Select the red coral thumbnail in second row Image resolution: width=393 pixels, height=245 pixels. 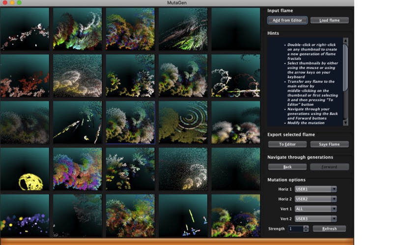coord(25,76)
